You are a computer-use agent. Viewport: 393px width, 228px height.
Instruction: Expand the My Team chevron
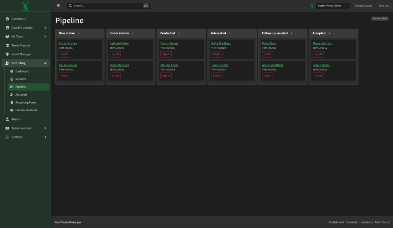[45, 36]
